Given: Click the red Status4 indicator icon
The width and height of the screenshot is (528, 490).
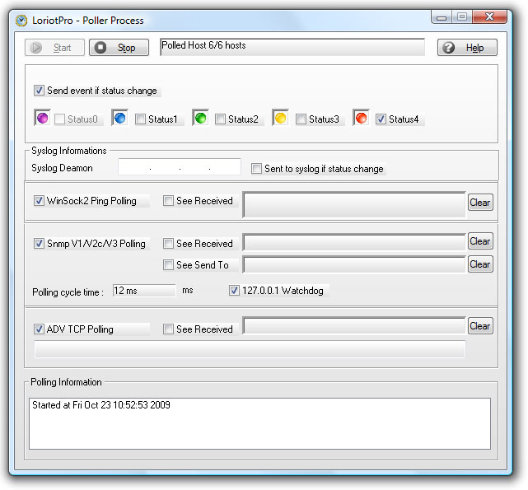Looking at the screenshot, I should pos(361,119).
